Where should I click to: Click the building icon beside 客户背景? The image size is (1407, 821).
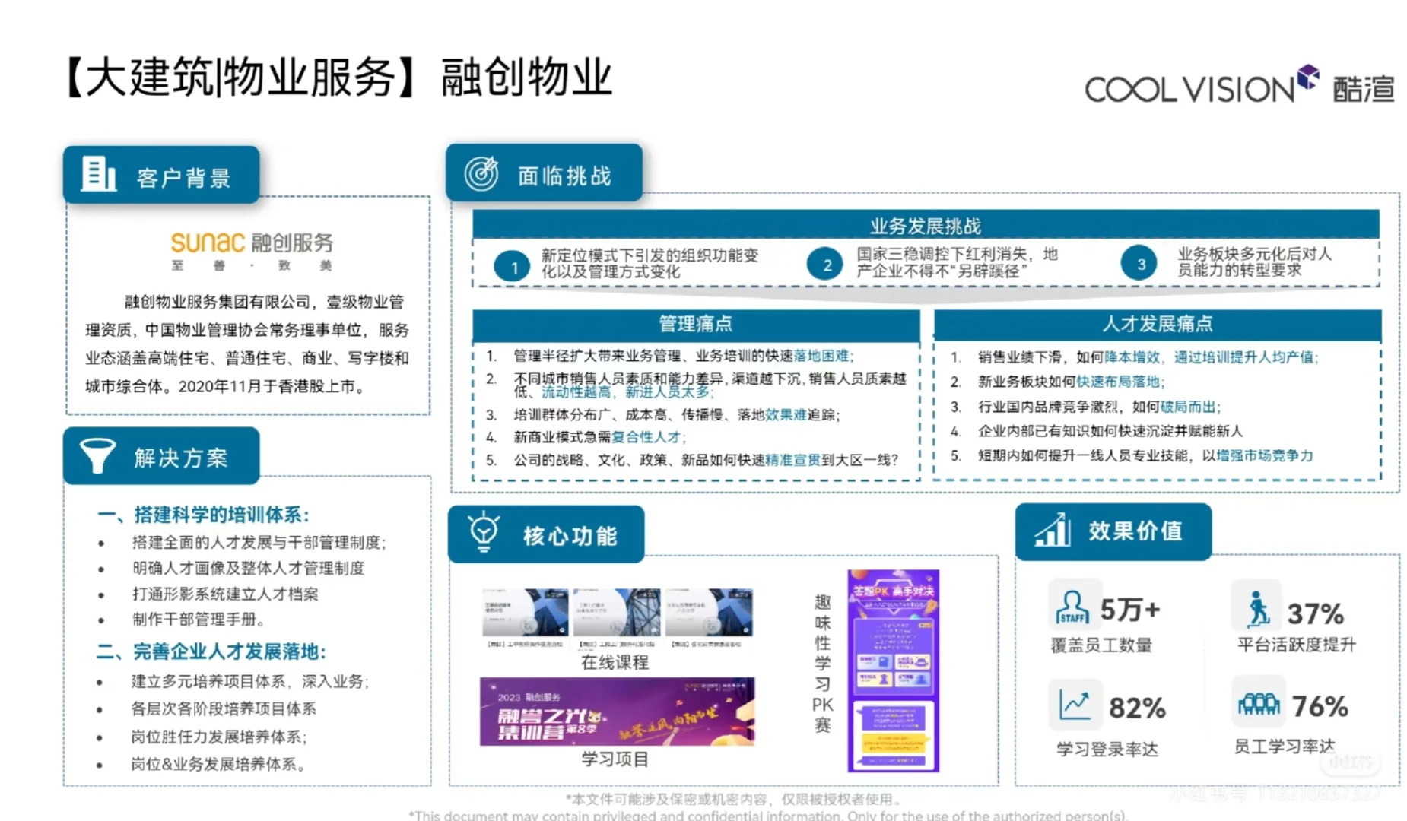[99, 174]
